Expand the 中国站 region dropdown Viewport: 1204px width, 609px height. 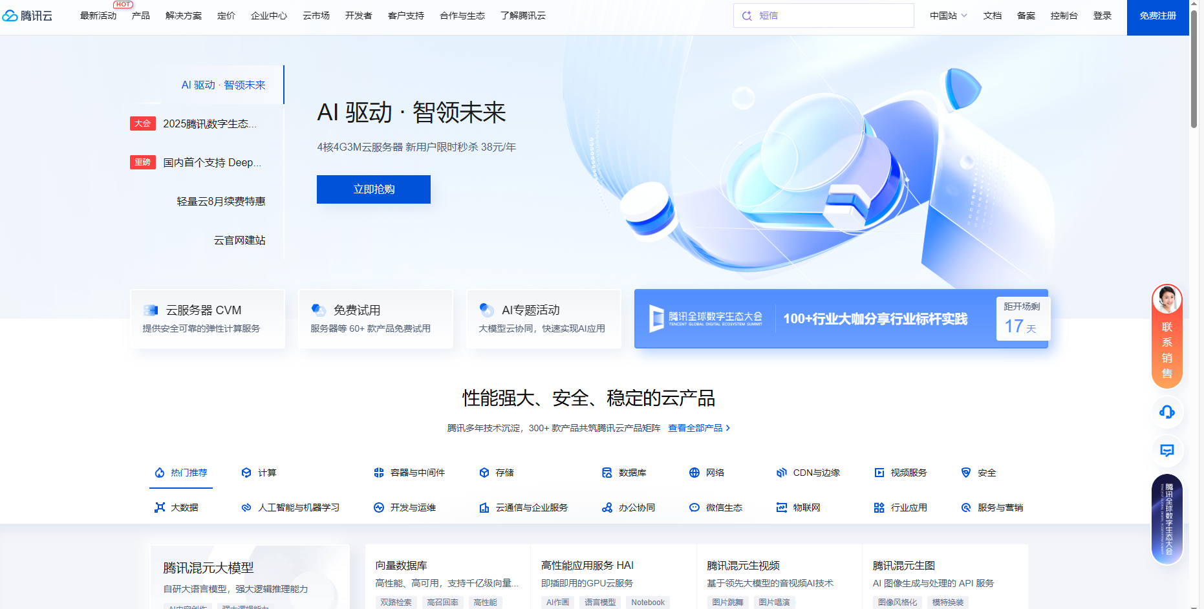pos(948,16)
